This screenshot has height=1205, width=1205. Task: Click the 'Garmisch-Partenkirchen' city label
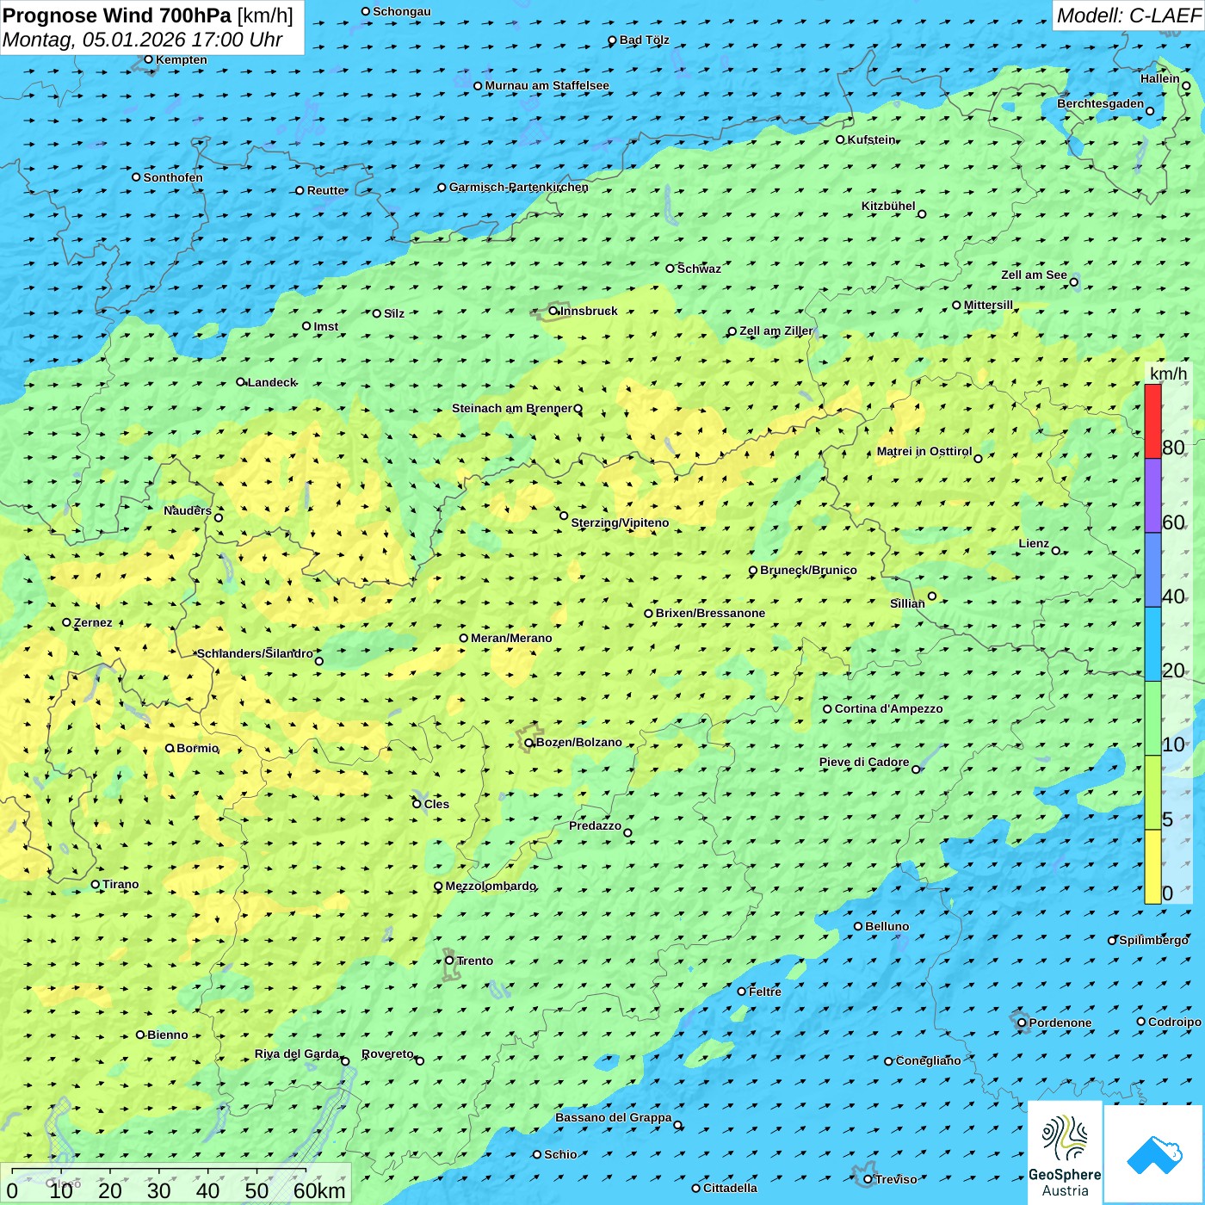click(x=518, y=187)
